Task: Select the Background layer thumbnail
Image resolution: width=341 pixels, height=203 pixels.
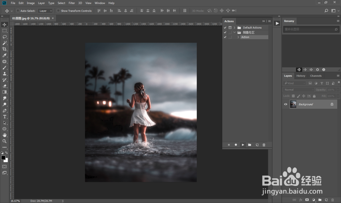Action: pos(293,104)
